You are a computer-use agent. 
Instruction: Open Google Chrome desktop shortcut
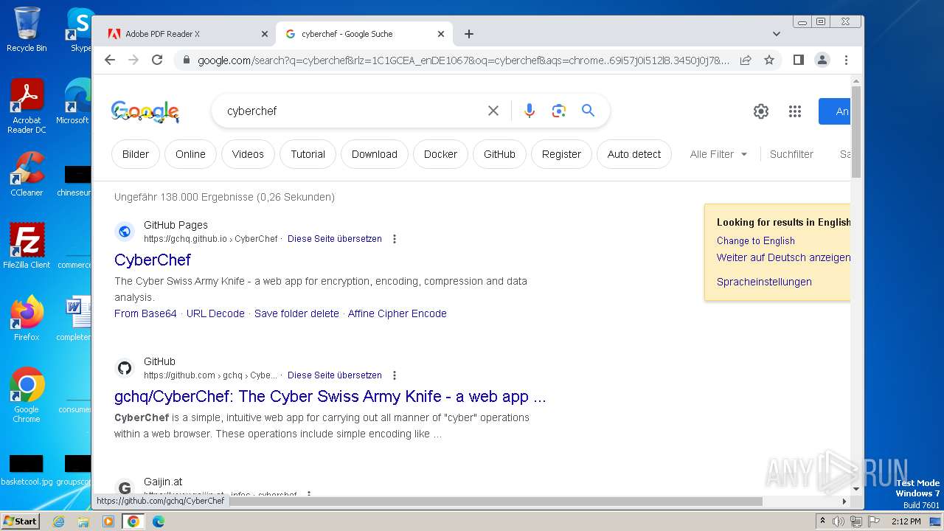click(27, 395)
